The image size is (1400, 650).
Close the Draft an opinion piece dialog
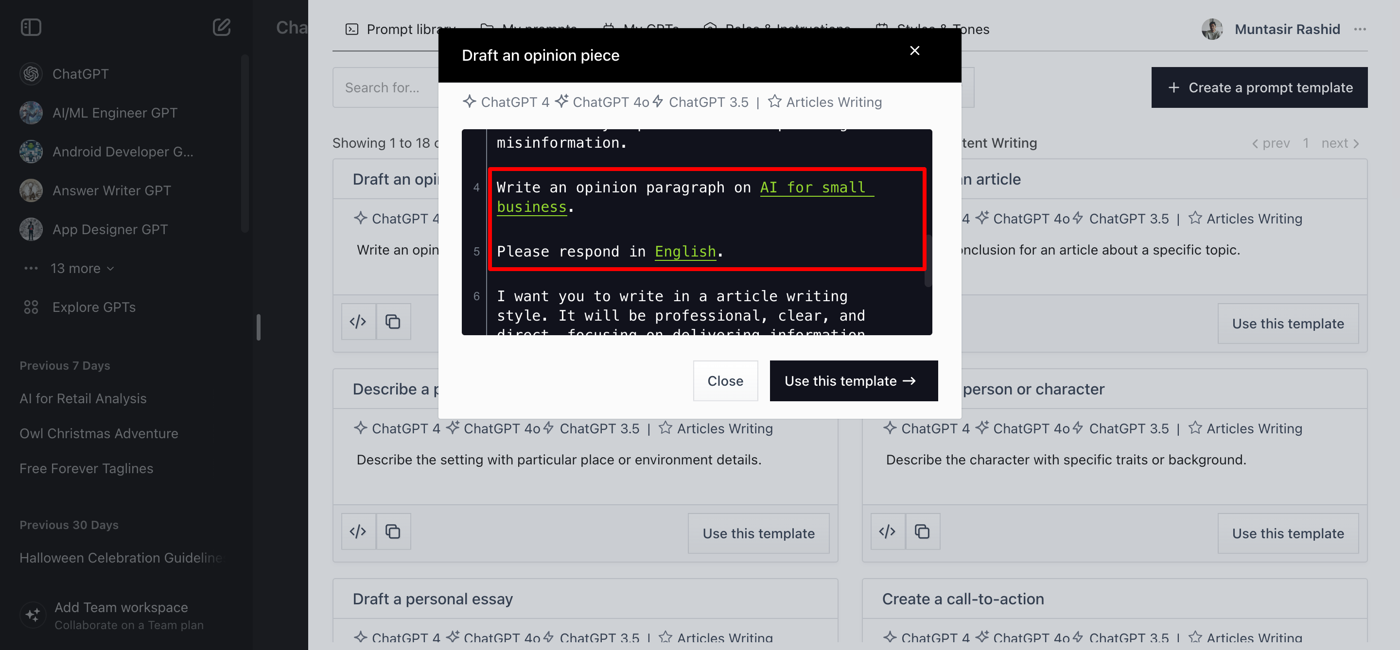pos(914,51)
